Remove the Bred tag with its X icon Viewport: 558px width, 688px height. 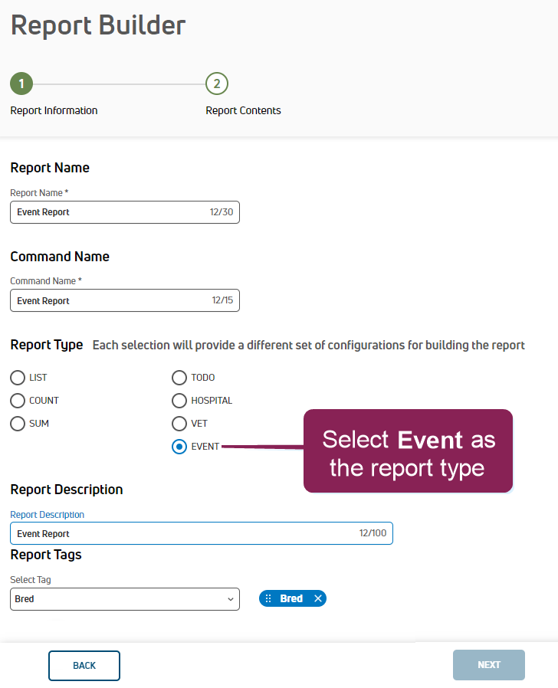(x=318, y=598)
